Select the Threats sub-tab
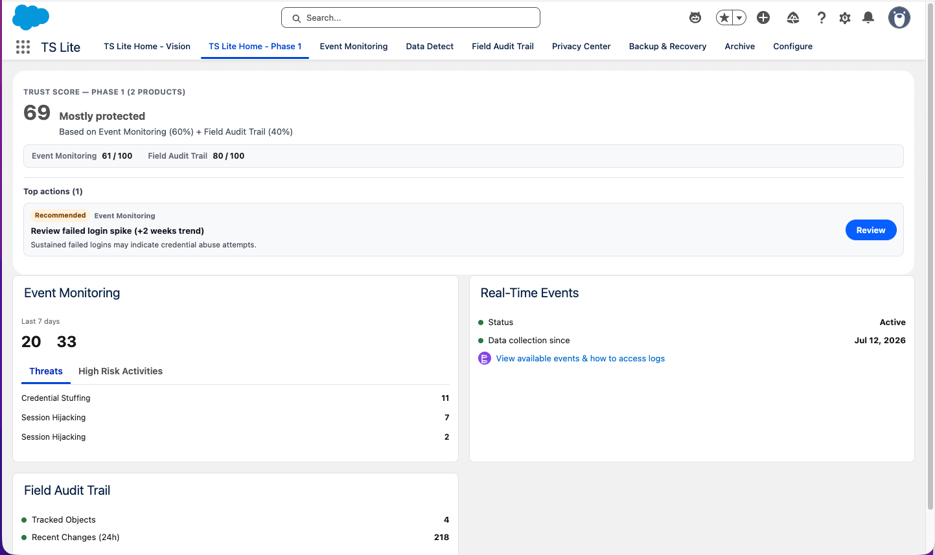 (x=46, y=371)
